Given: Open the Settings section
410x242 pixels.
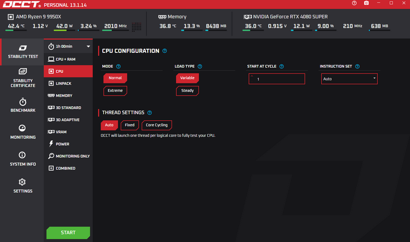Looking at the screenshot, I should [x=23, y=186].
